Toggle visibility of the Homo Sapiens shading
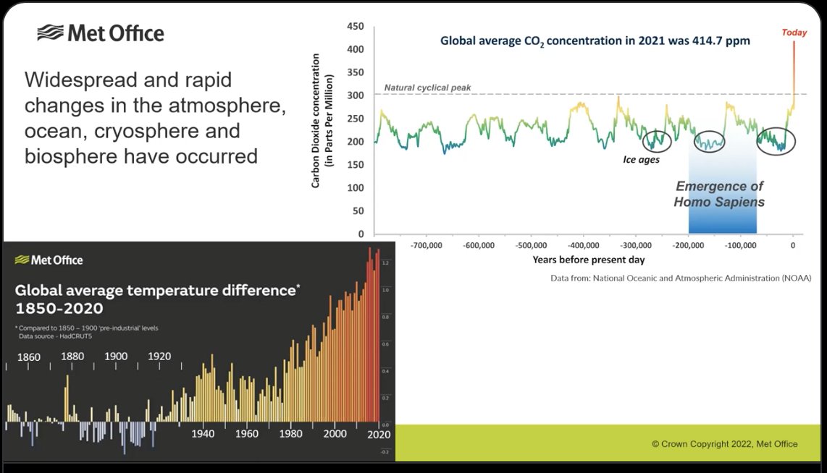827x473 pixels. 721,210
